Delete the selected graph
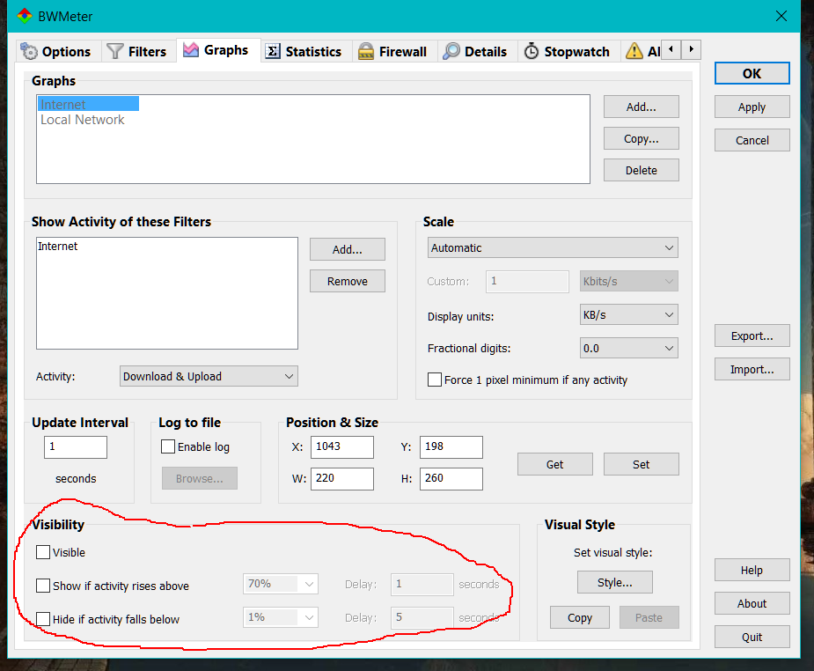This screenshot has width=814, height=671. tap(642, 170)
